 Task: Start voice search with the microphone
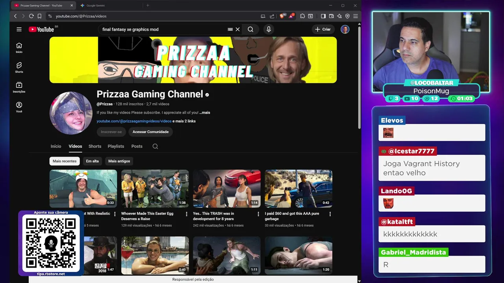(x=269, y=29)
